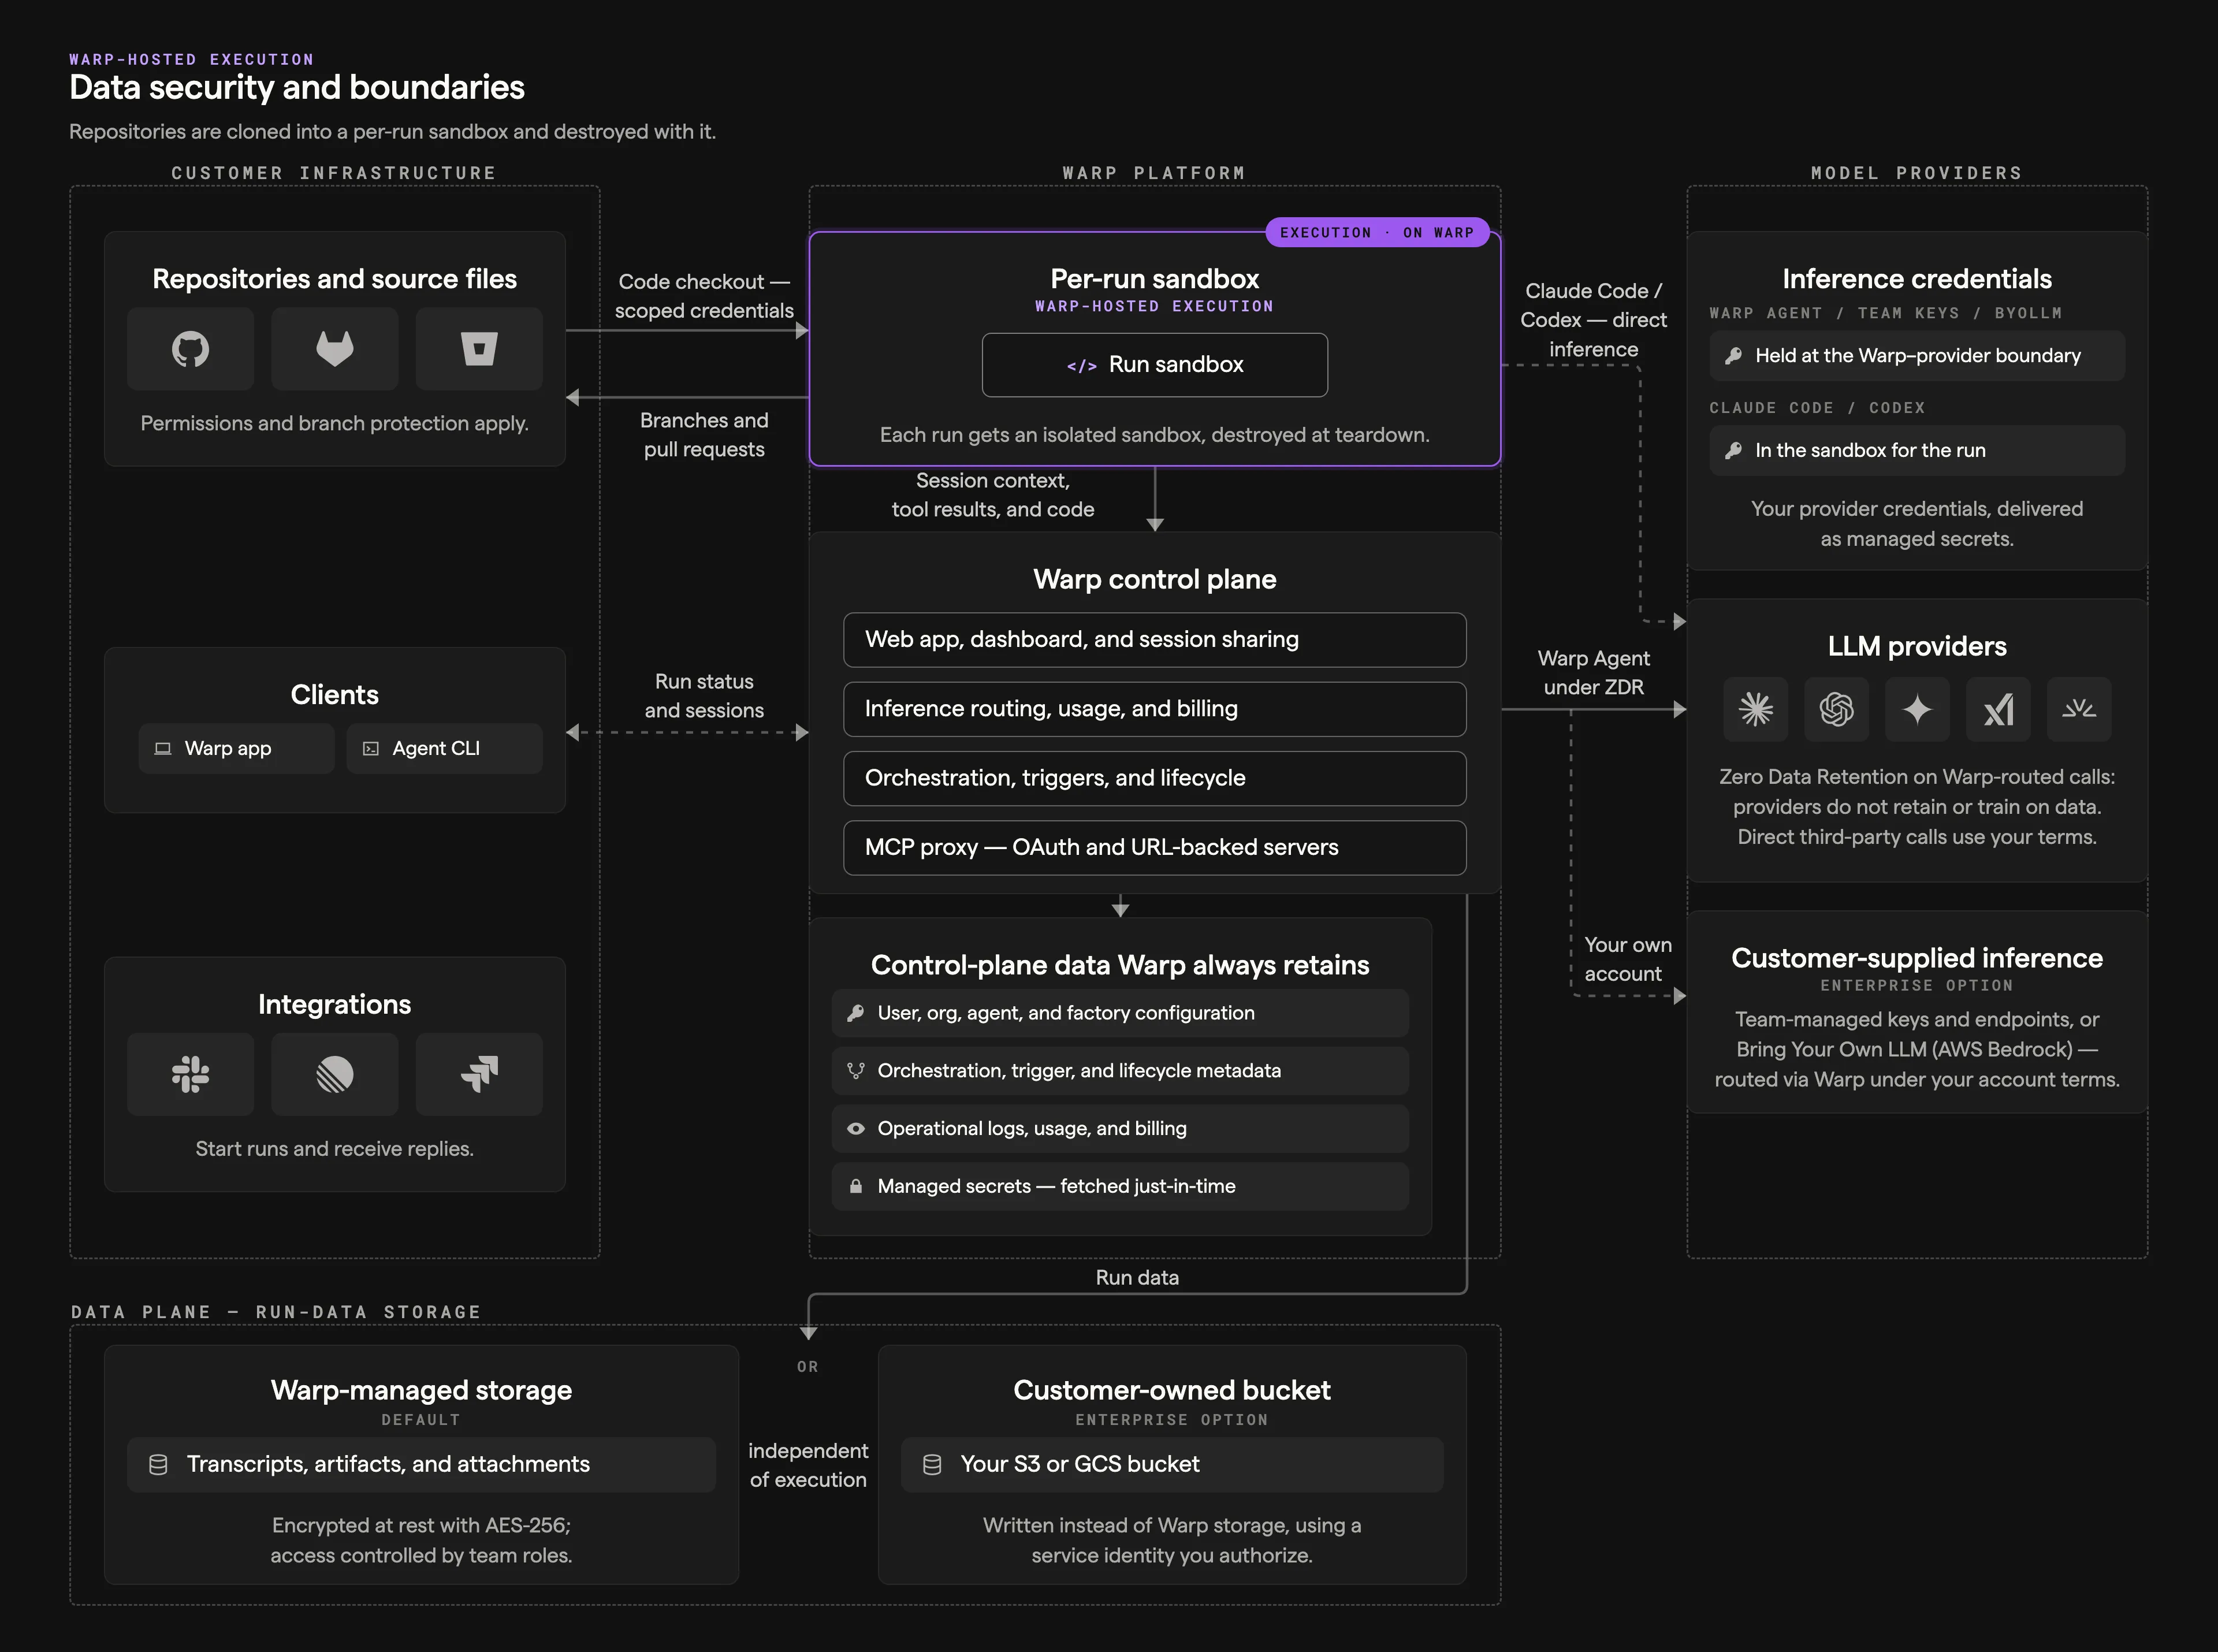Click the code brackets icon in Run sandbox
Screen dimensions: 2218x1652
tap(1081, 366)
